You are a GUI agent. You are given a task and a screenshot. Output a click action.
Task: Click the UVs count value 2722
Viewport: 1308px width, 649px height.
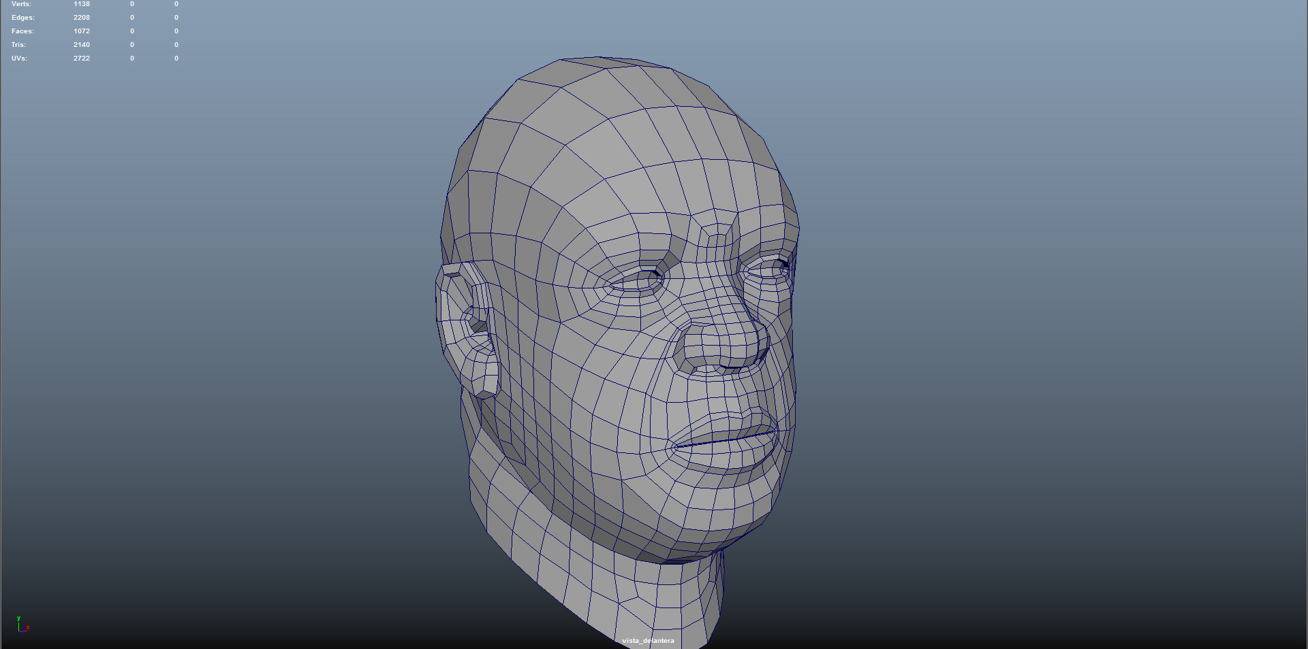(81, 58)
